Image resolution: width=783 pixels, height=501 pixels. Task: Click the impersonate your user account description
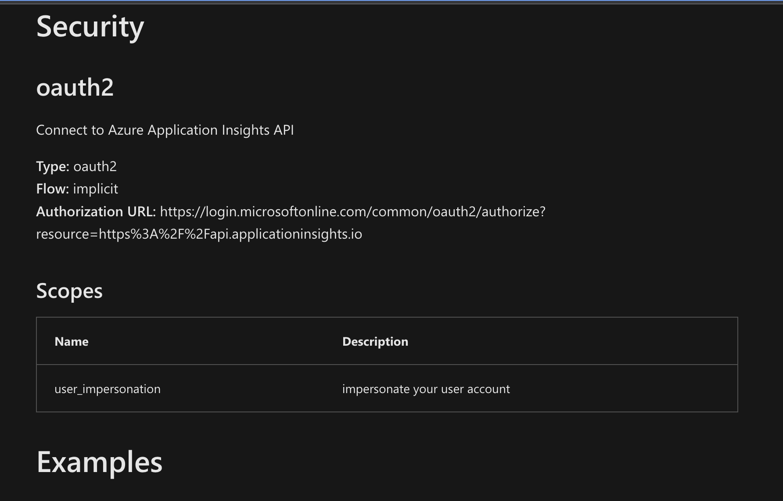(426, 389)
